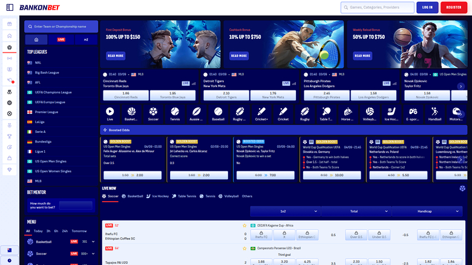Screen dimensions: 472x265
Task: Open the Premier League link
Action: 47,112
